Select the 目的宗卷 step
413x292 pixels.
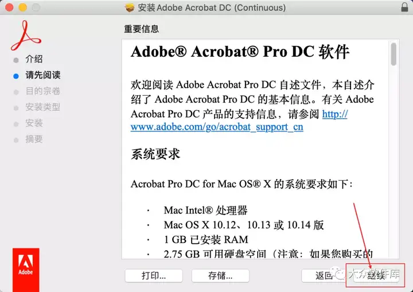click(43, 91)
